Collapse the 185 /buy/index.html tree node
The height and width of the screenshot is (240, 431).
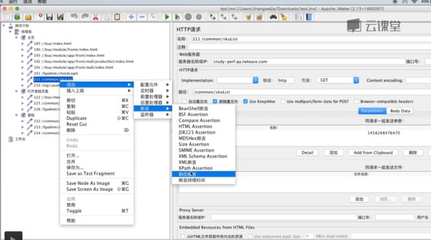tap(23, 44)
